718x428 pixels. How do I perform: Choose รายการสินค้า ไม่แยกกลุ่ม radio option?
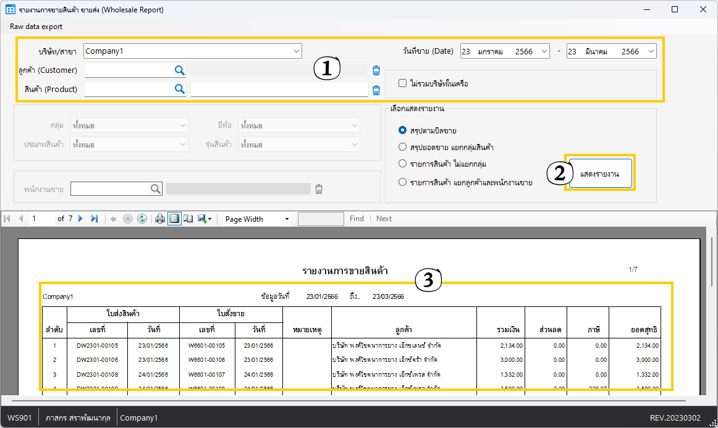point(403,164)
